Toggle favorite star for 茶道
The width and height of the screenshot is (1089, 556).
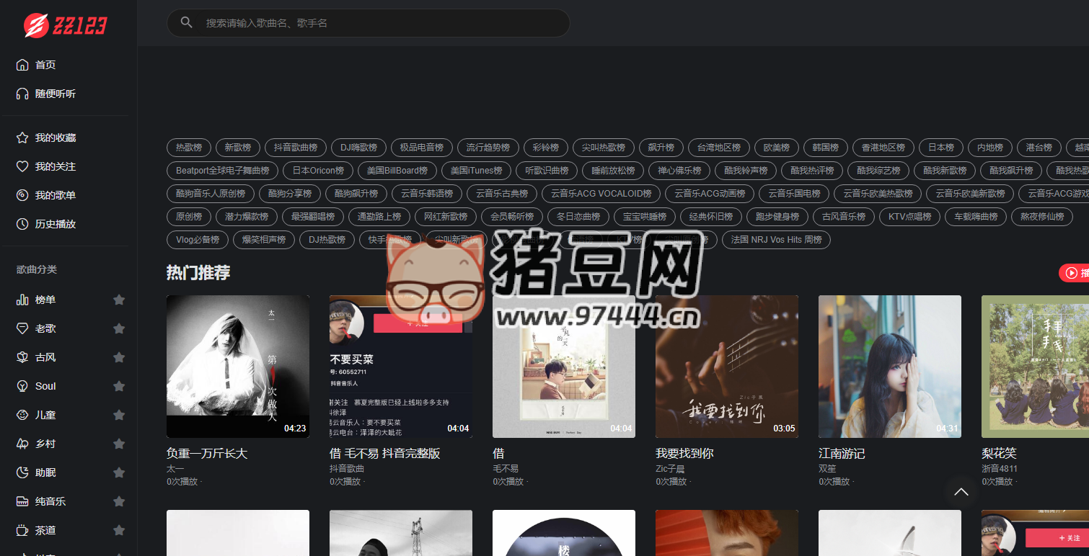(119, 530)
